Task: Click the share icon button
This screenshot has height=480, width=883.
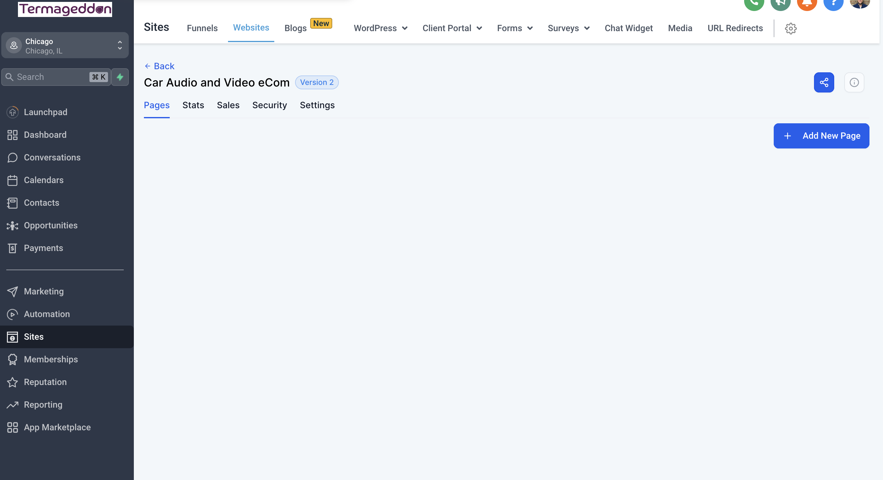Action: (824, 82)
